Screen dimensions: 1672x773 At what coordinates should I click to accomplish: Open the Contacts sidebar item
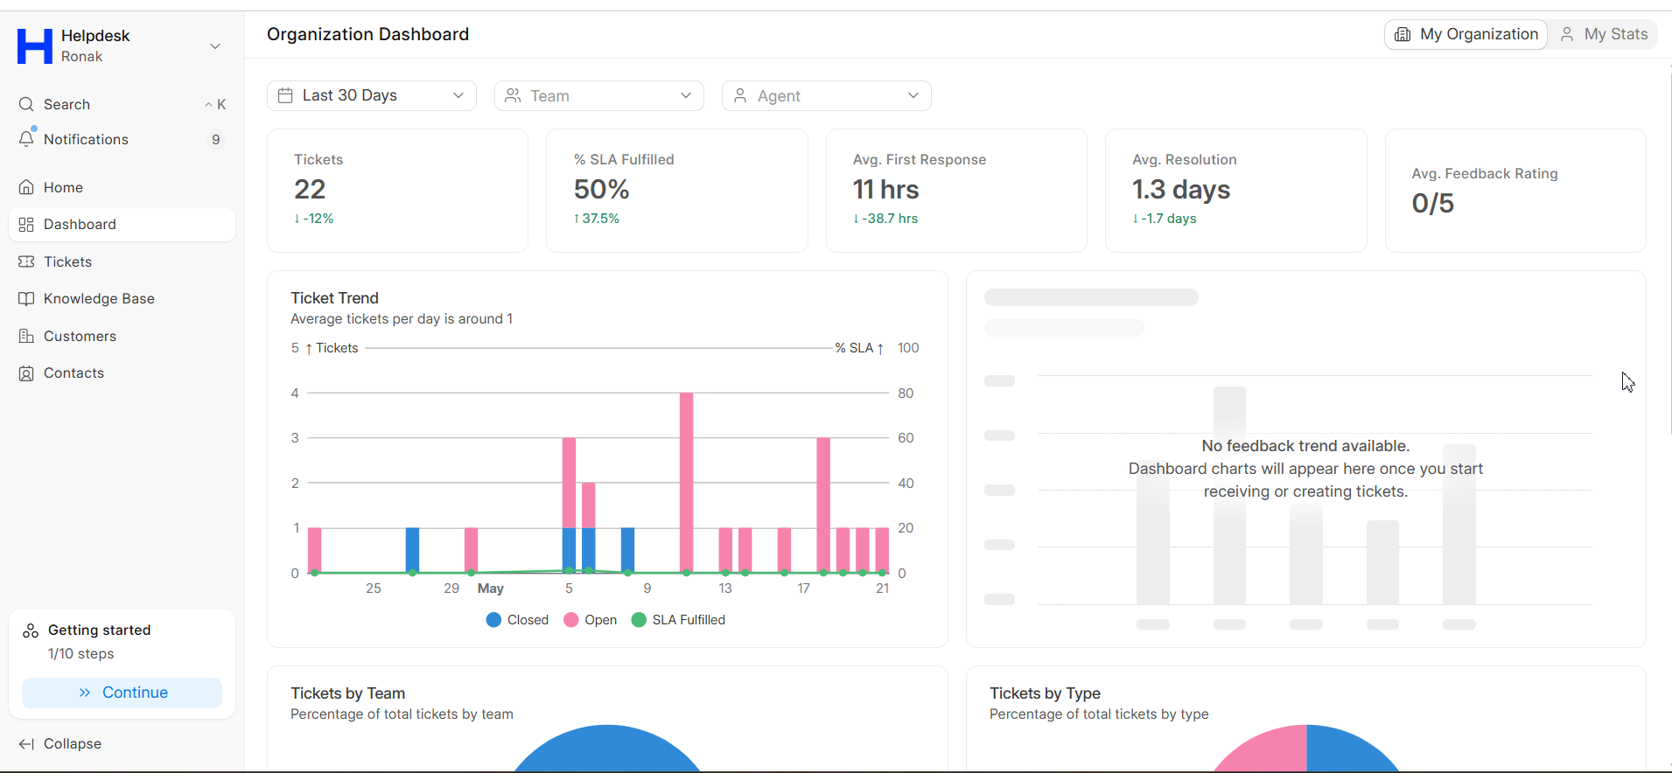(x=122, y=373)
